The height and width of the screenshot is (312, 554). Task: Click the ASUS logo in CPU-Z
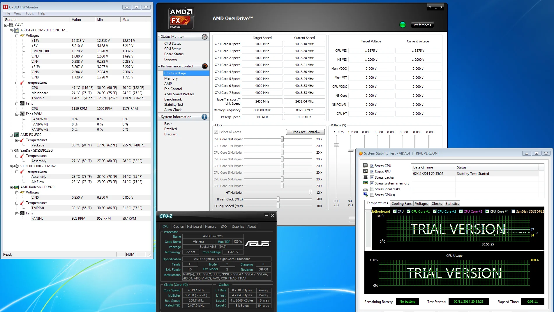point(257,243)
